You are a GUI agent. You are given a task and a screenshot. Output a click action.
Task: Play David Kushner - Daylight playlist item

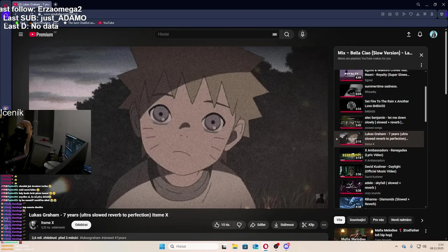(x=379, y=171)
